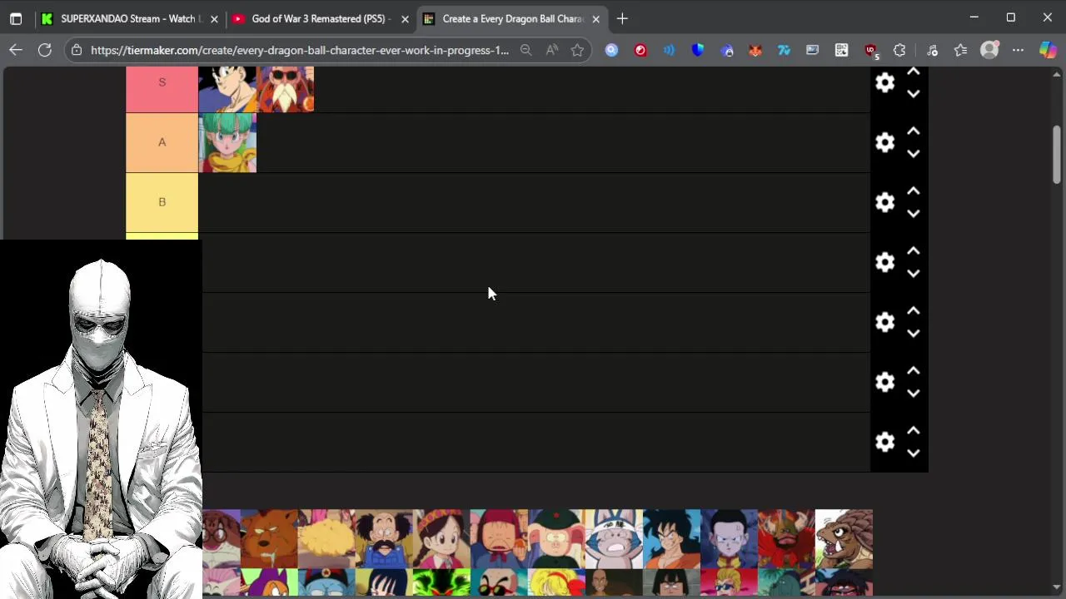Open a new browser tab
Image resolution: width=1066 pixels, height=599 pixels.
click(x=622, y=18)
